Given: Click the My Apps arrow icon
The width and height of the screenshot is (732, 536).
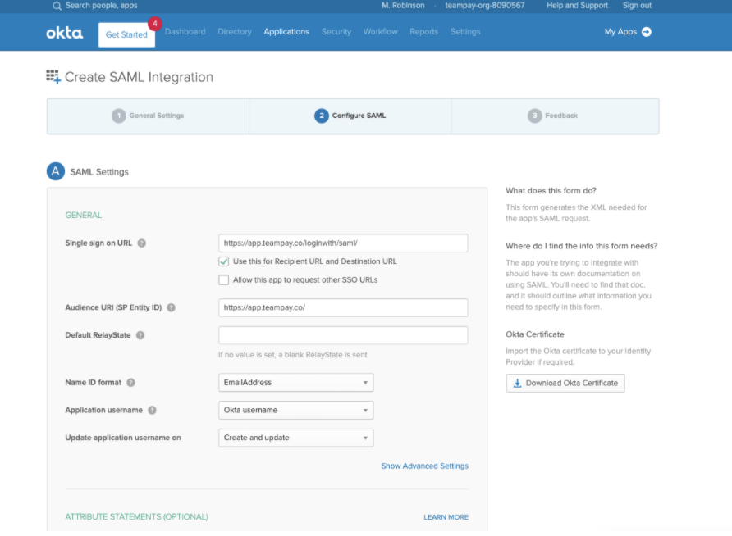Looking at the screenshot, I should point(647,32).
